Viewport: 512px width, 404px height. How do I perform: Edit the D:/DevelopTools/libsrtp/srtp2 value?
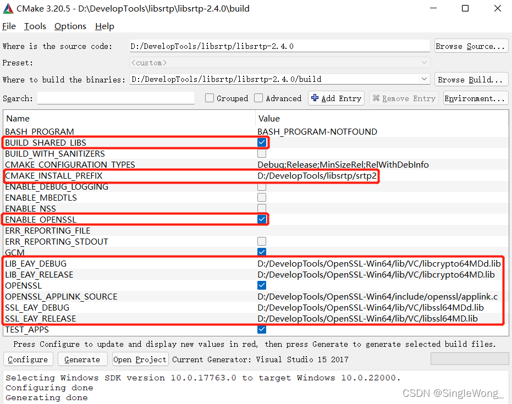tap(317, 175)
